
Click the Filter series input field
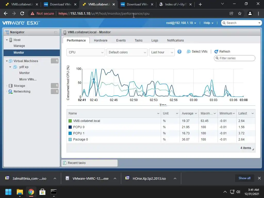235,58
